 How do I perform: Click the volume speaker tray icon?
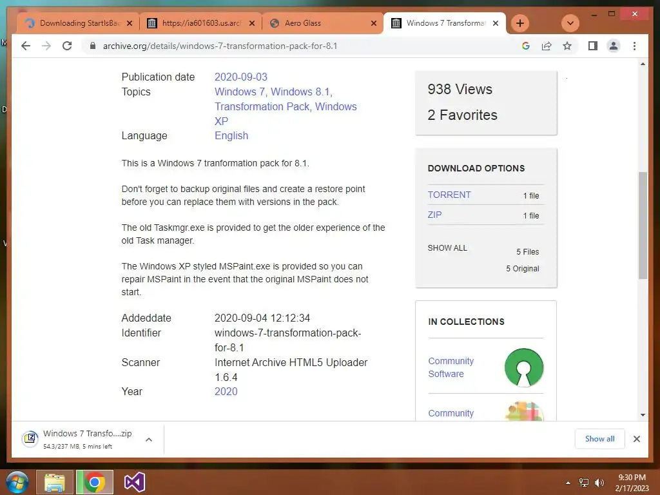click(599, 483)
